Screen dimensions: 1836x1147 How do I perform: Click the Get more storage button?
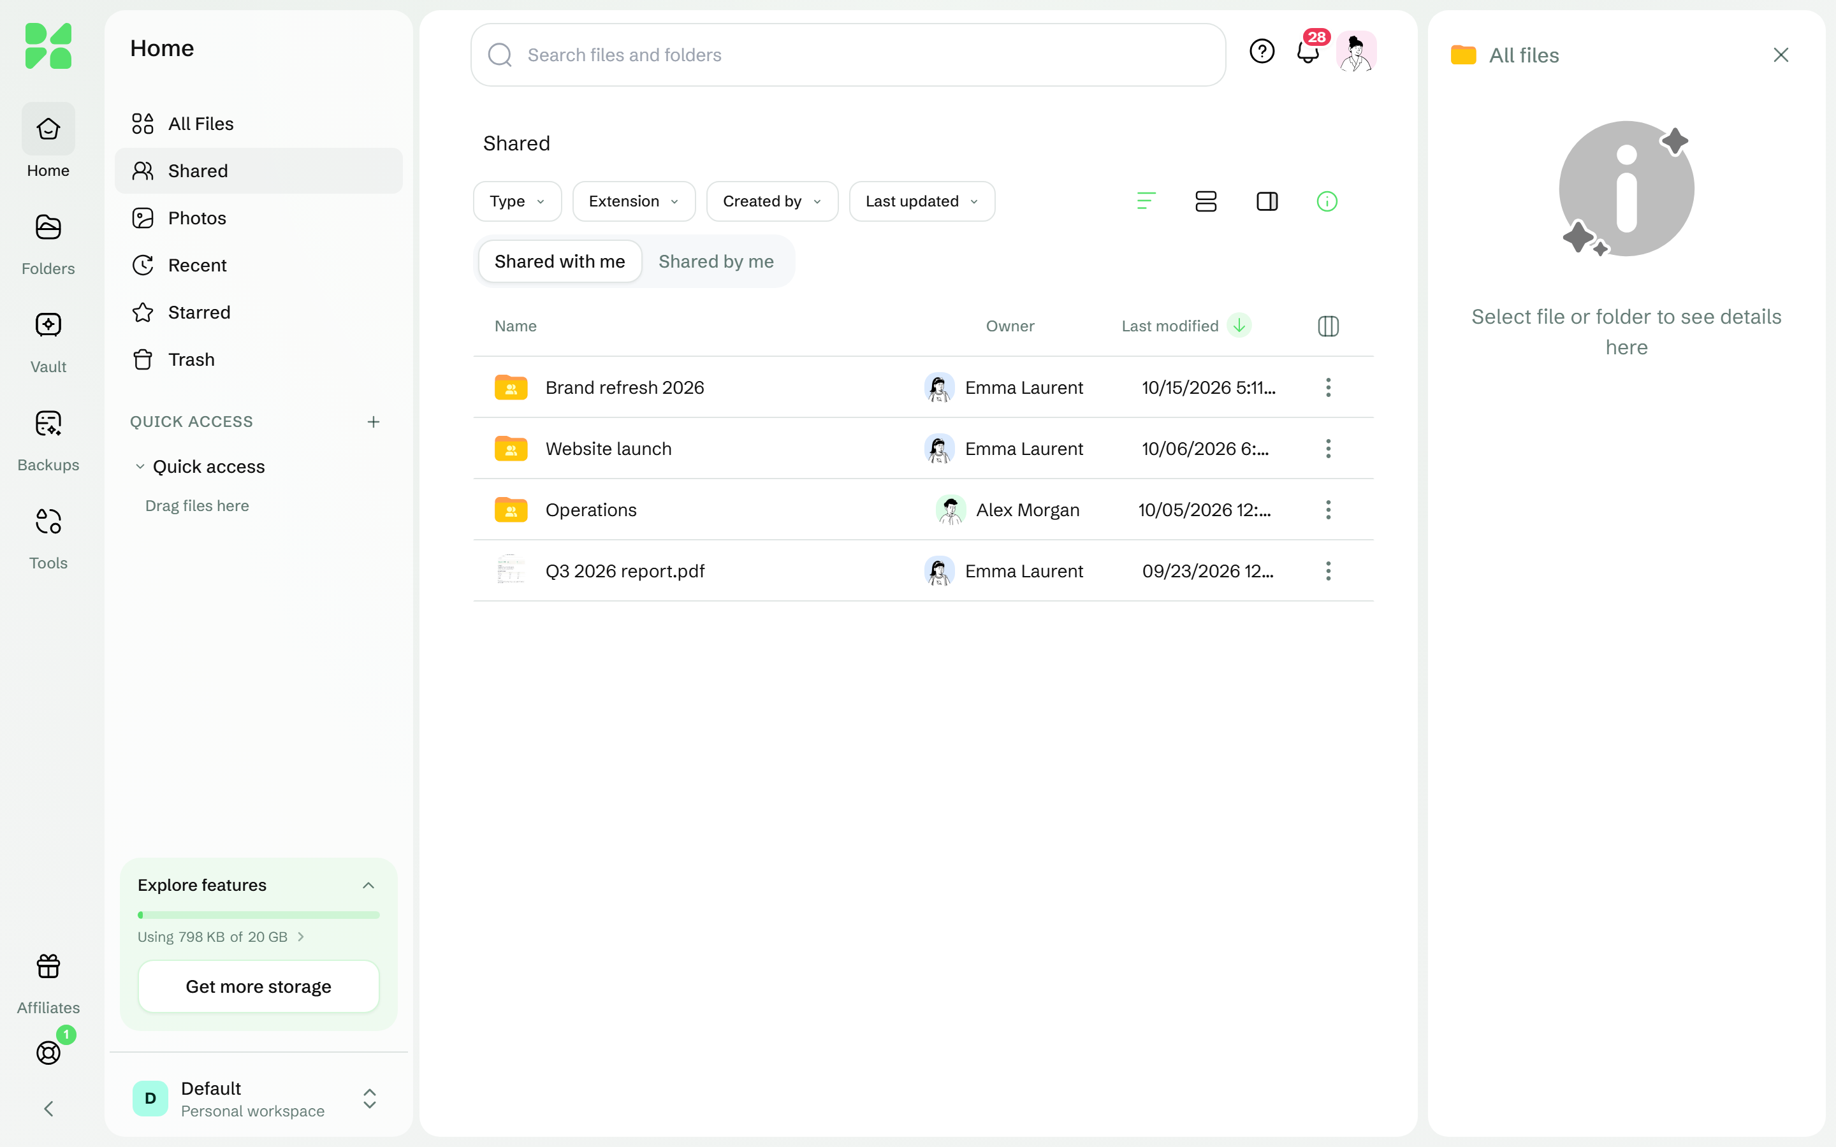click(x=259, y=986)
